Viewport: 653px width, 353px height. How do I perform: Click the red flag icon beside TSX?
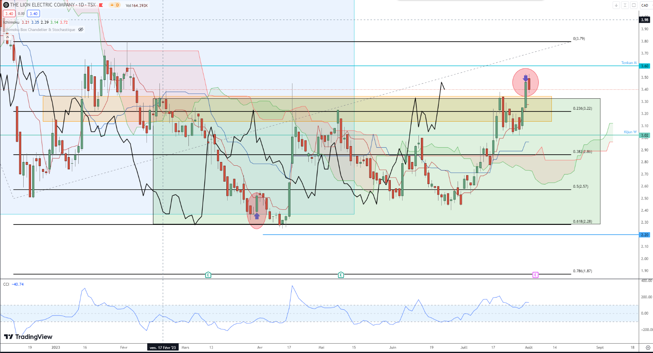[x=101, y=5]
